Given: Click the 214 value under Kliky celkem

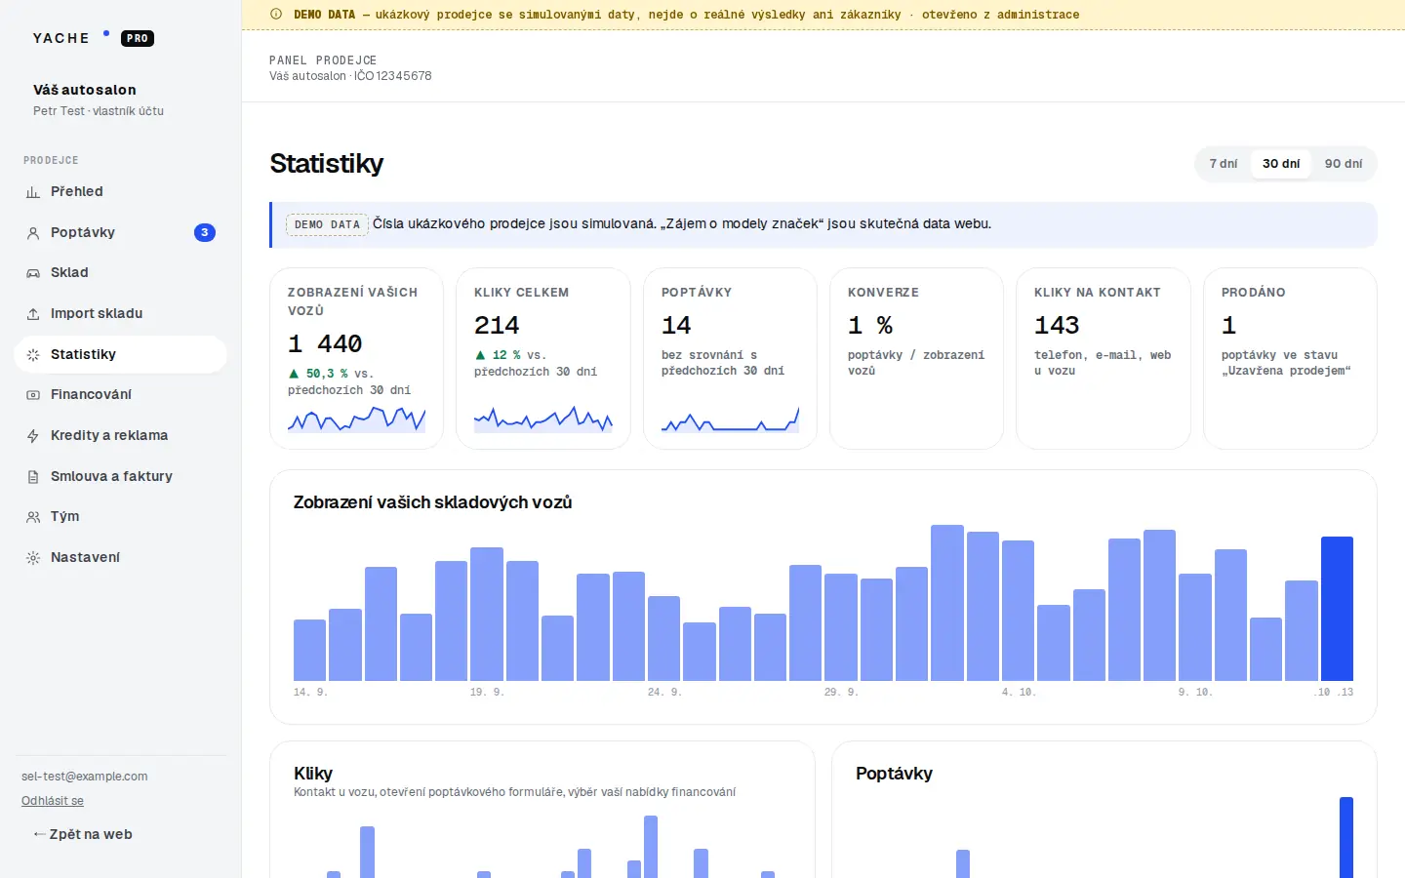Looking at the screenshot, I should [497, 325].
